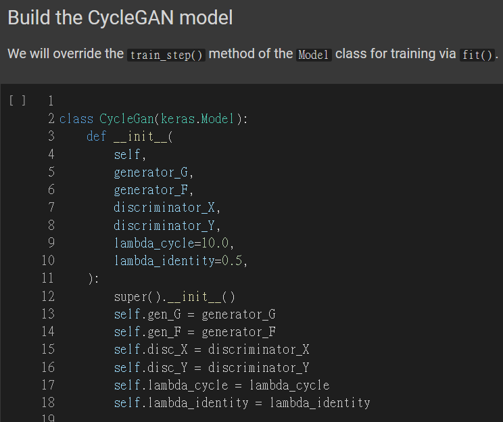Click the self.disc_X assignment line

211,349
